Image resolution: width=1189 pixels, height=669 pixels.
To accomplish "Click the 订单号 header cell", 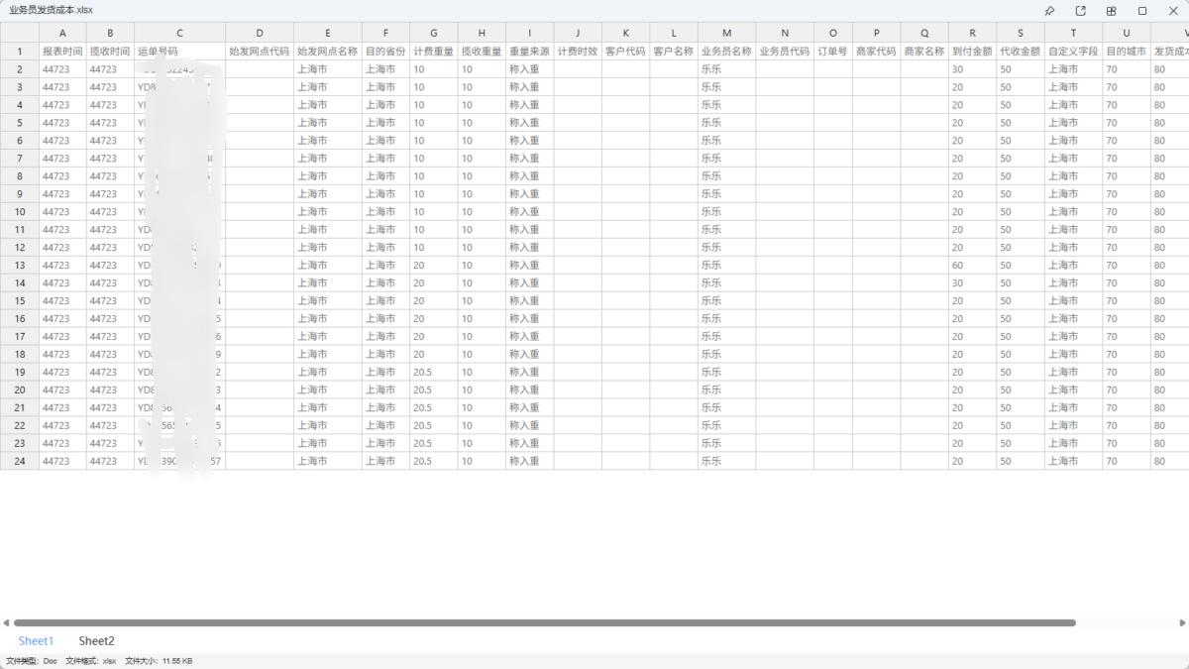I will (833, 51).
